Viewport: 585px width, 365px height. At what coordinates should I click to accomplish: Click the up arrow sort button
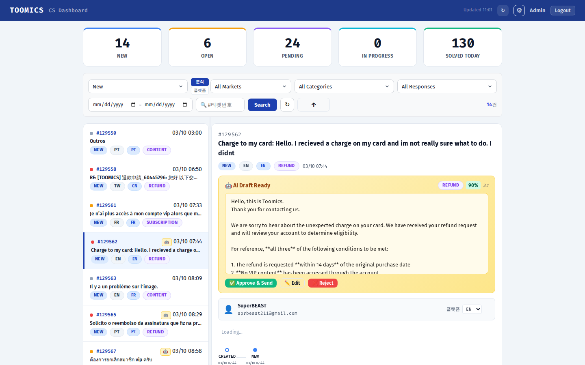313,105
